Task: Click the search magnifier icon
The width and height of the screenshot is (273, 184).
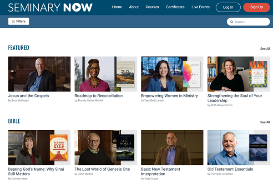Action: tap(232, 22)
